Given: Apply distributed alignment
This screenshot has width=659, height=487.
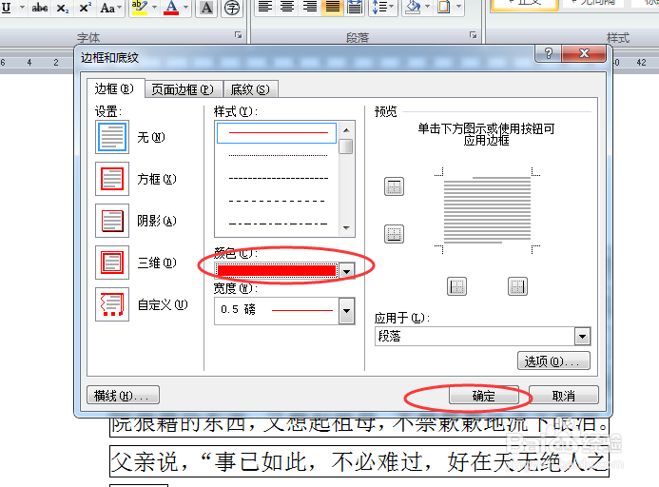Looking at the screenshot, I should [355, 8].
